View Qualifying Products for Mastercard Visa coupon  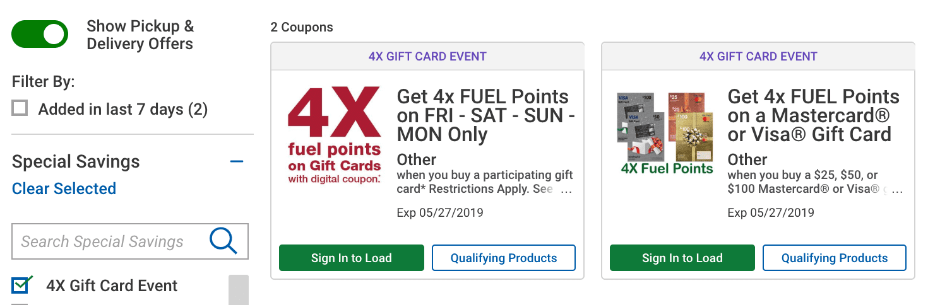[835, 258]
